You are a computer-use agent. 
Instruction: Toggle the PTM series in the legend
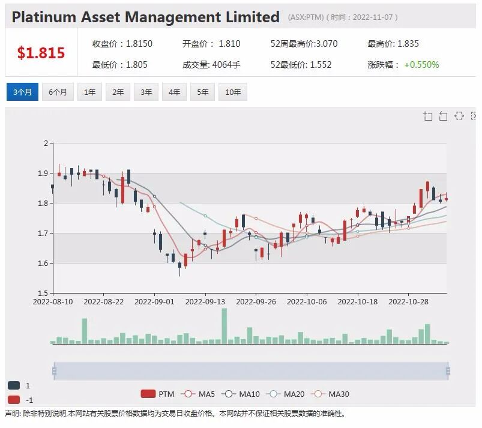click(x=157, y=394)
